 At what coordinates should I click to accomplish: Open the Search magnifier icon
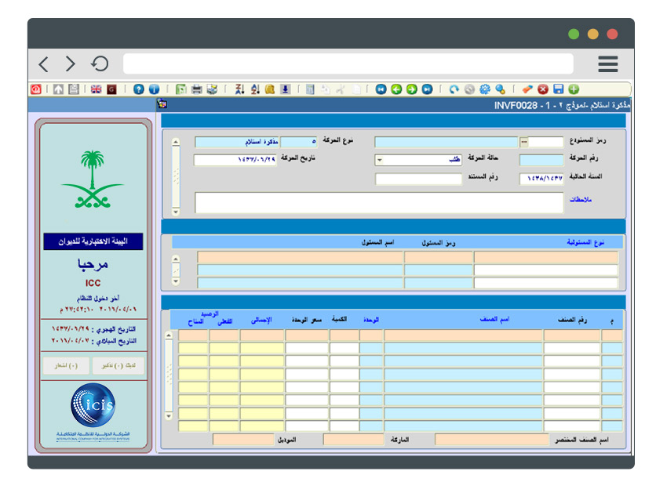500,89
